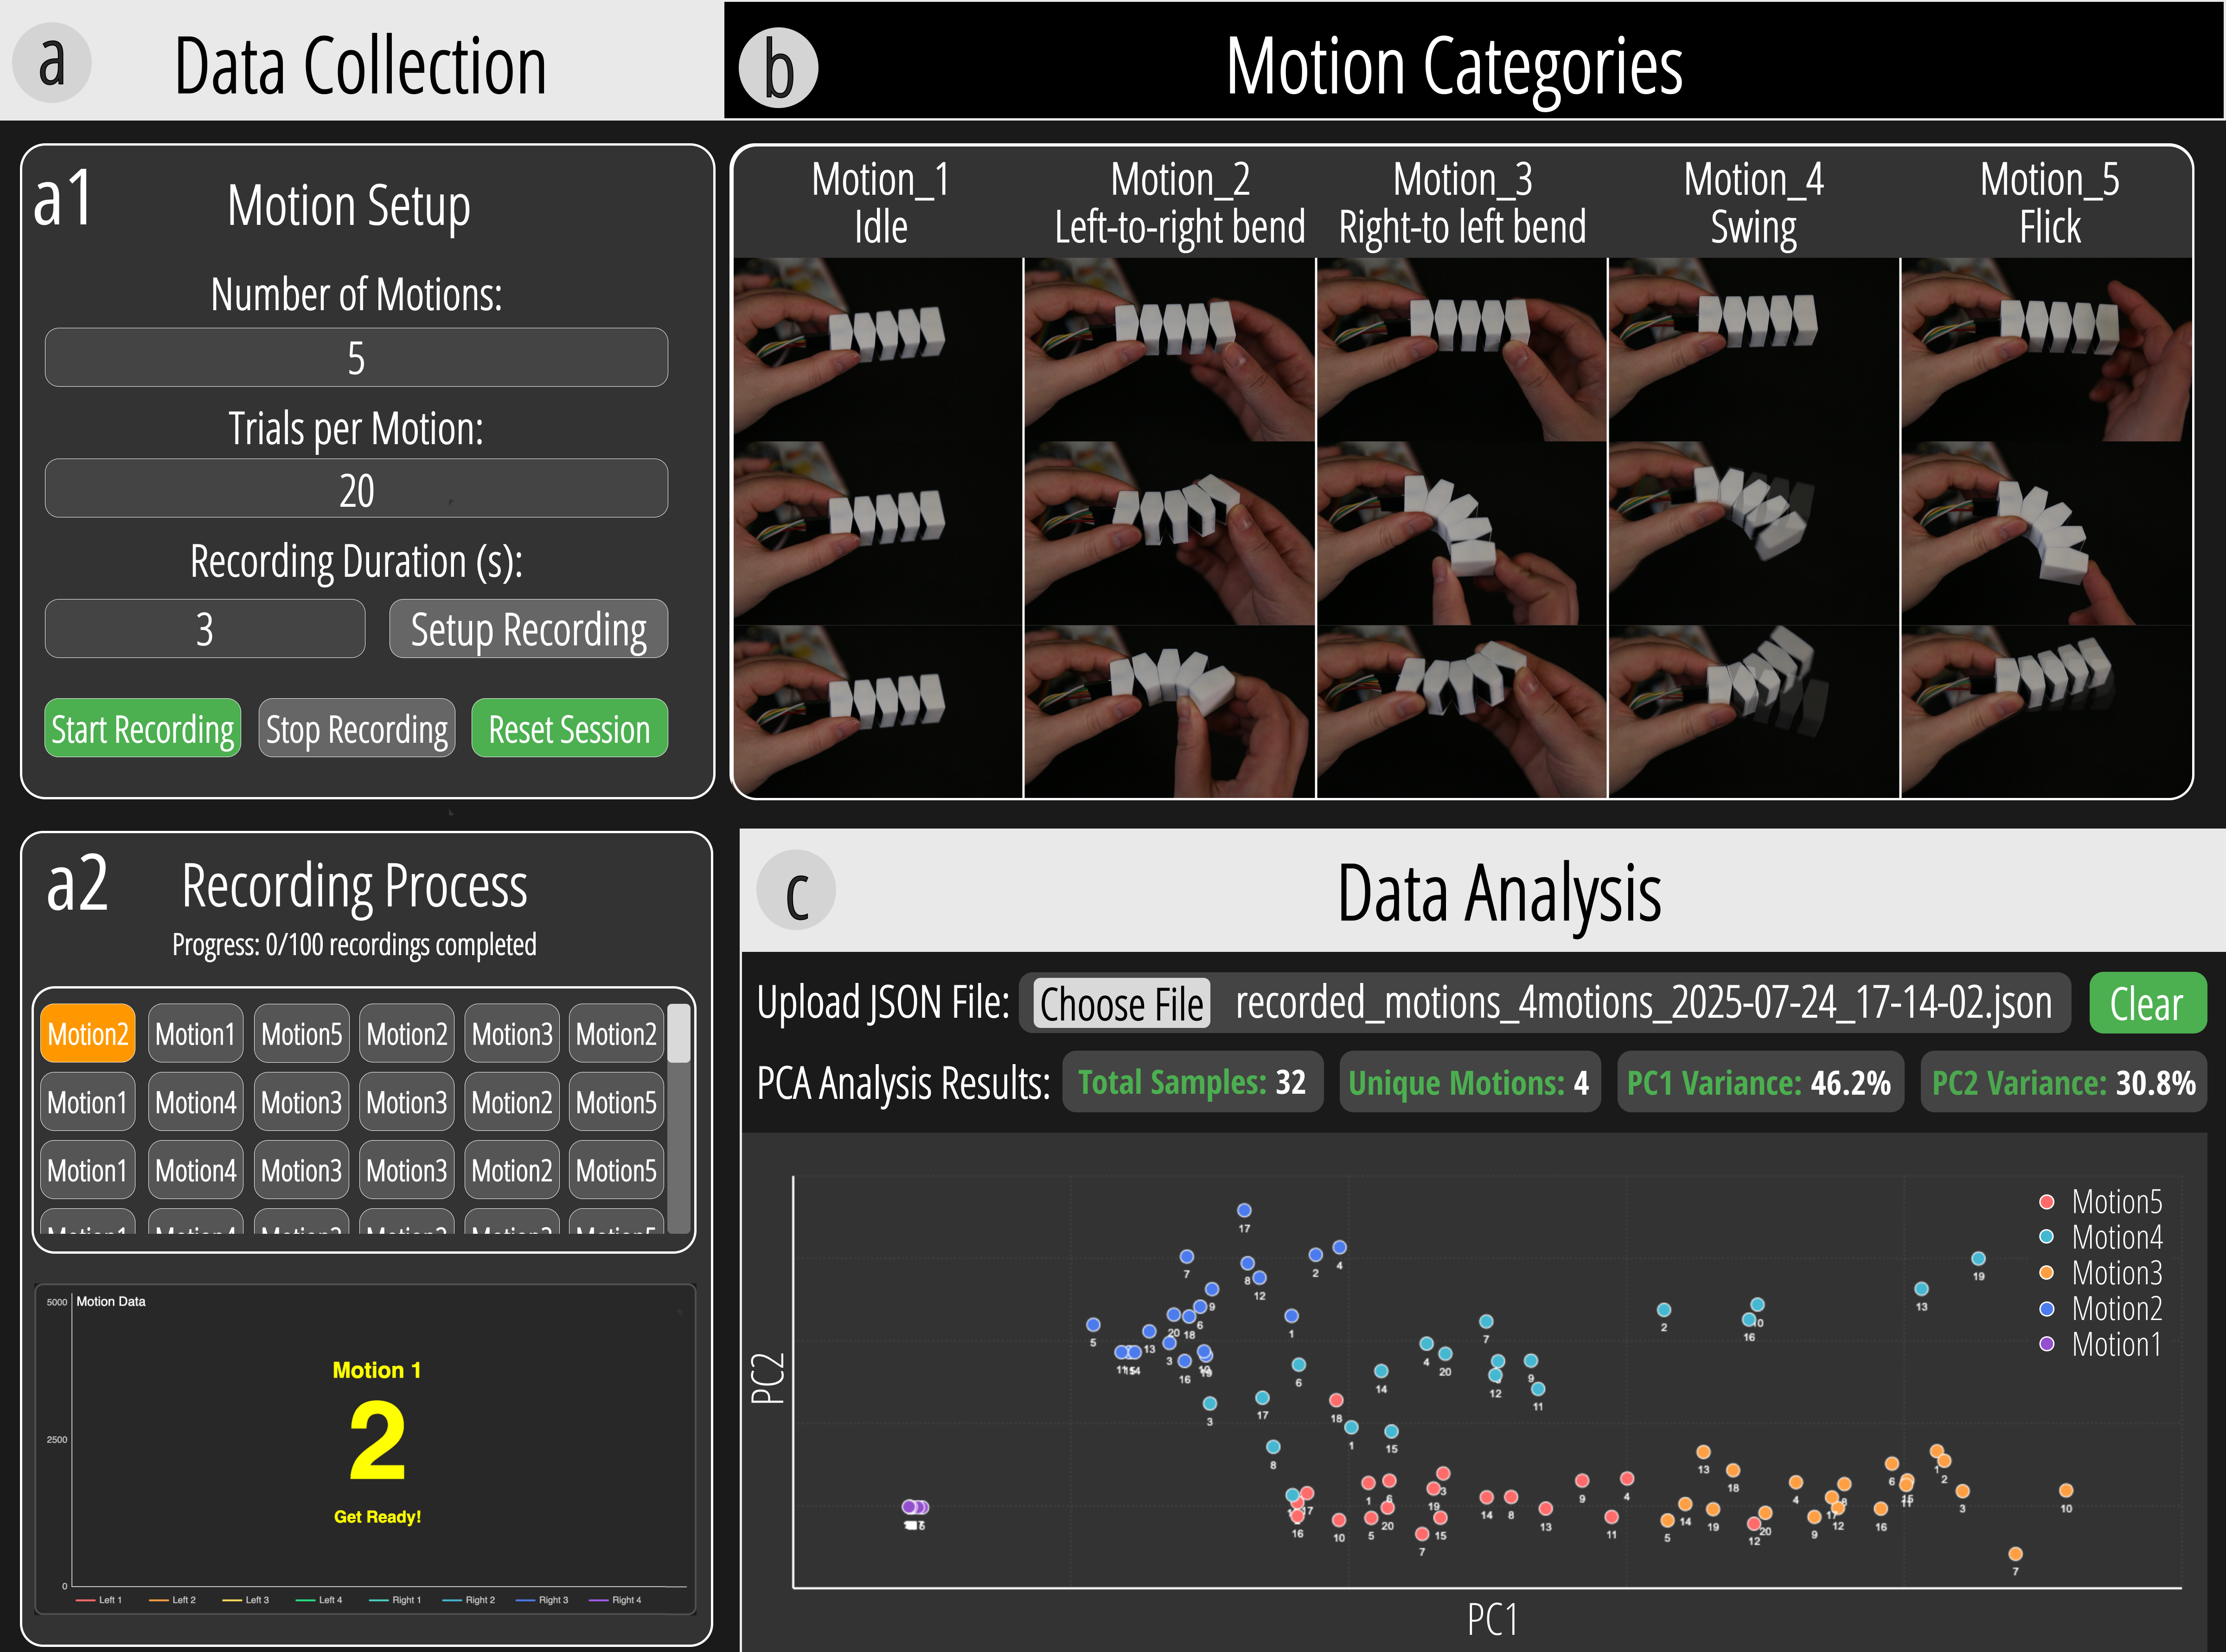The height and width of the screenshot is (1652, 2226).
Task: Toggle the Right 2 series in chart legend
Action: [469, 1600]
